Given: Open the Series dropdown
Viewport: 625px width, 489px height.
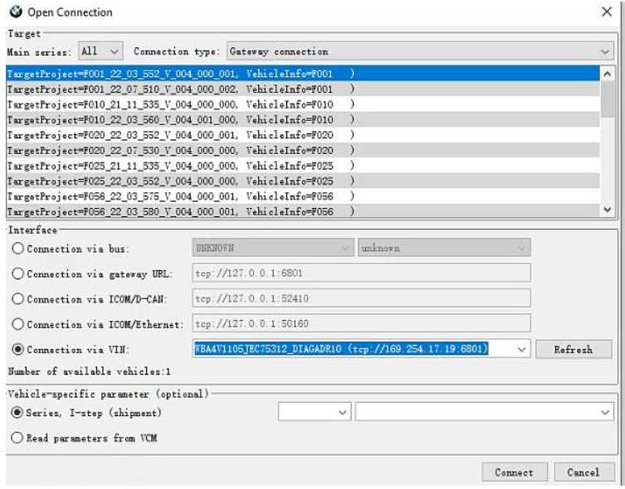Looking at the screenshot, I should pos(315,412).
